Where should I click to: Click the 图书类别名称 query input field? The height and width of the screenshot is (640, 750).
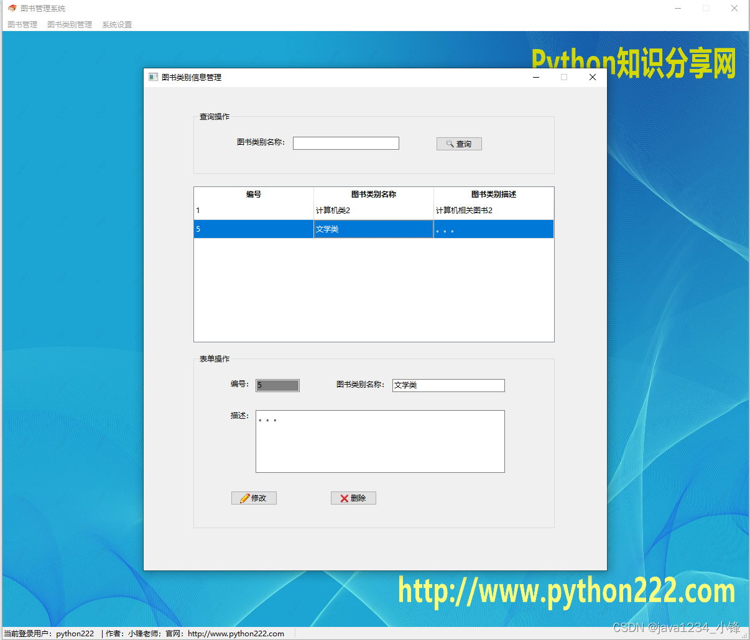coord(346,143)
